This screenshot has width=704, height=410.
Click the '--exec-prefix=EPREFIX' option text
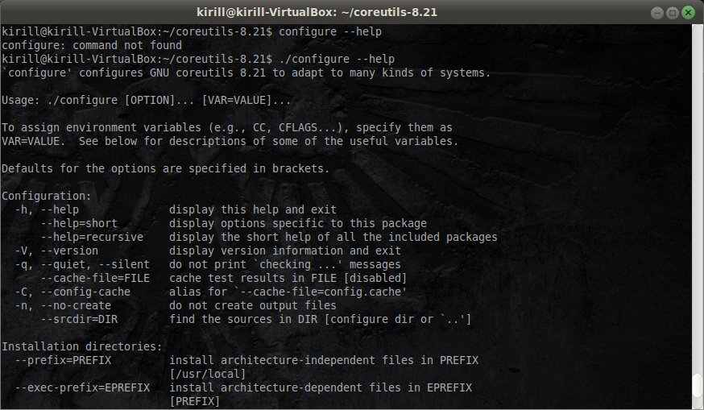pos(82,387)
